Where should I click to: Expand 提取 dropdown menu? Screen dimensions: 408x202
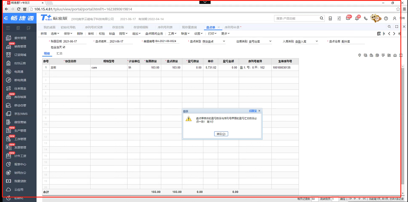point(123,33)
